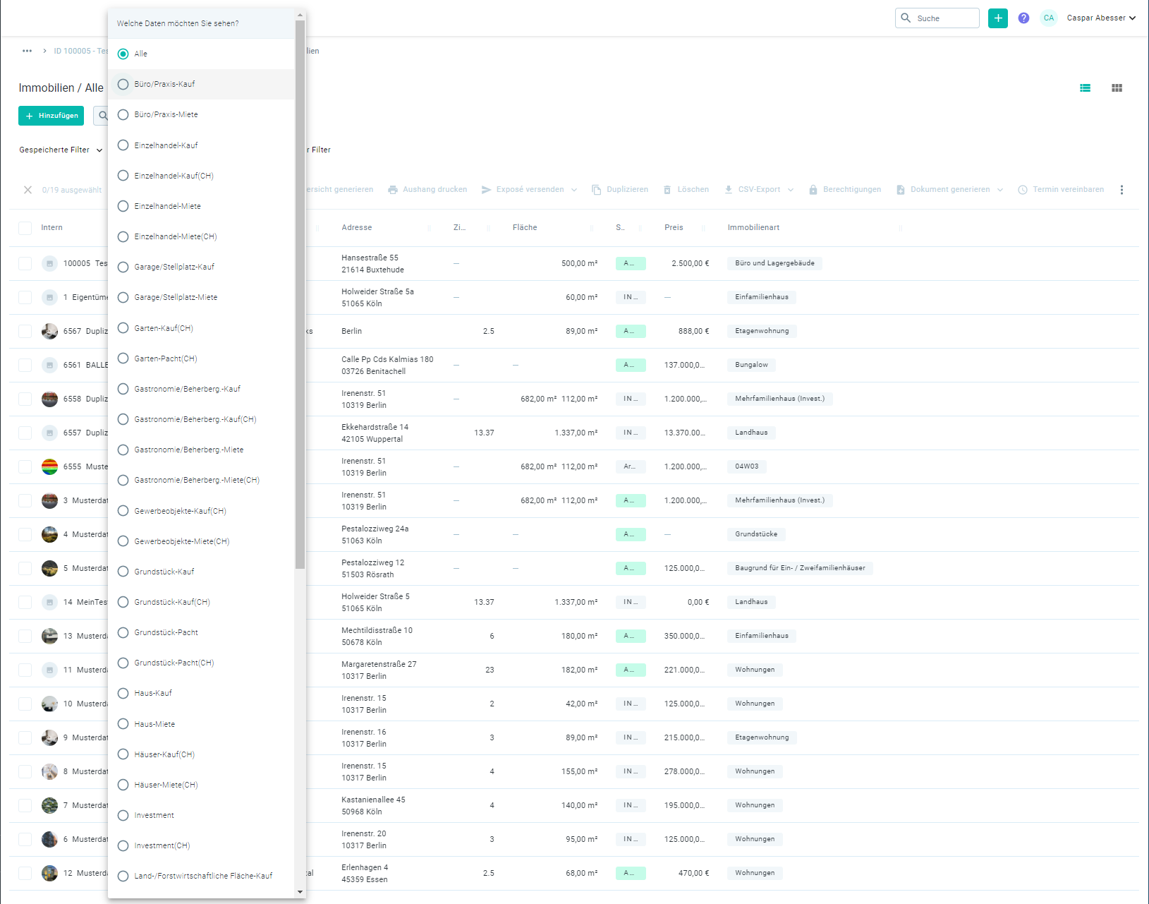Click Bungalow property type tag
Screen dimensions: 1149x904
tap(751, 365)
